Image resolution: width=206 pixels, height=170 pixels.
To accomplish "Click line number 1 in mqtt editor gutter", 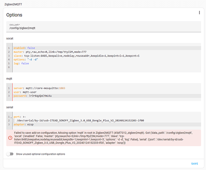I will point(9,88).
